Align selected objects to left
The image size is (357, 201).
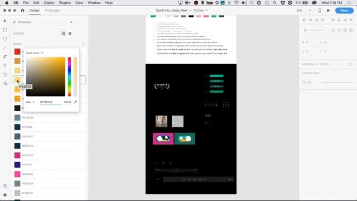(x=333, y=20)
